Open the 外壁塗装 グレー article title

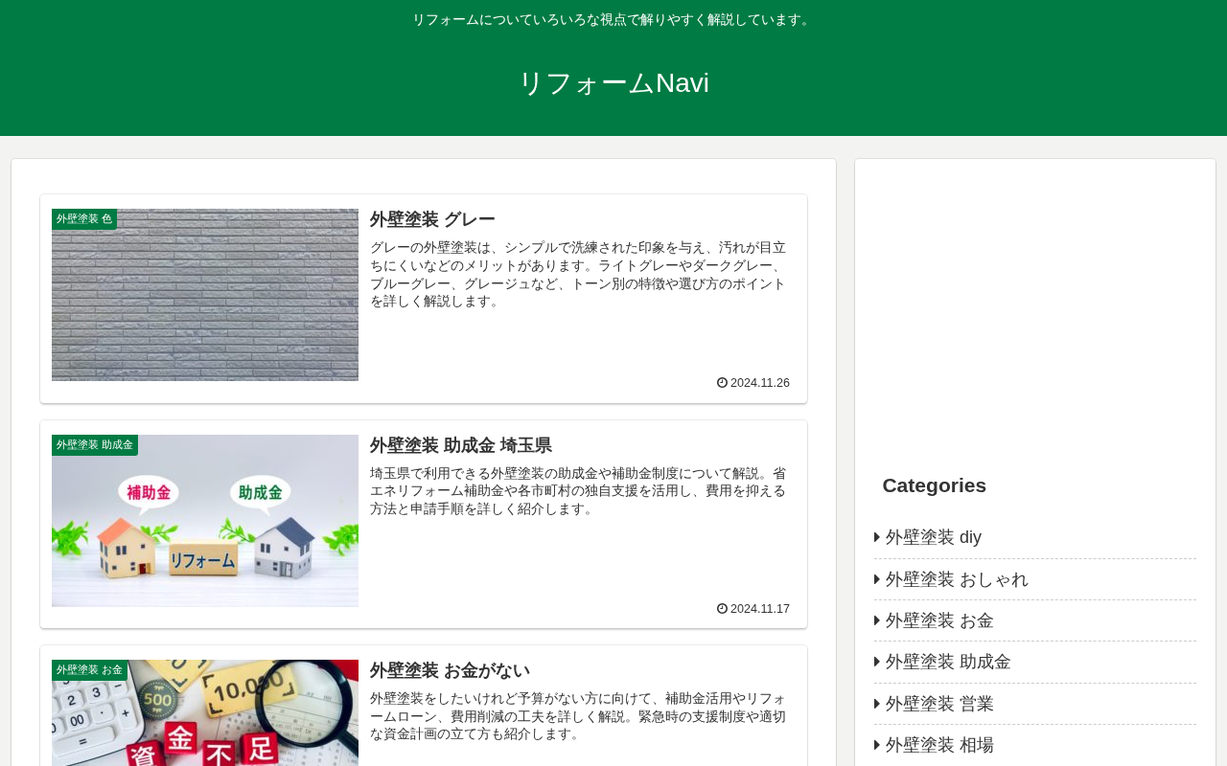pos(432,219)
